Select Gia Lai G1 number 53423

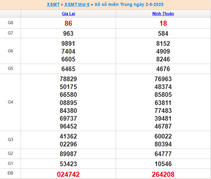pyautogui.click(x=68, y=164)
